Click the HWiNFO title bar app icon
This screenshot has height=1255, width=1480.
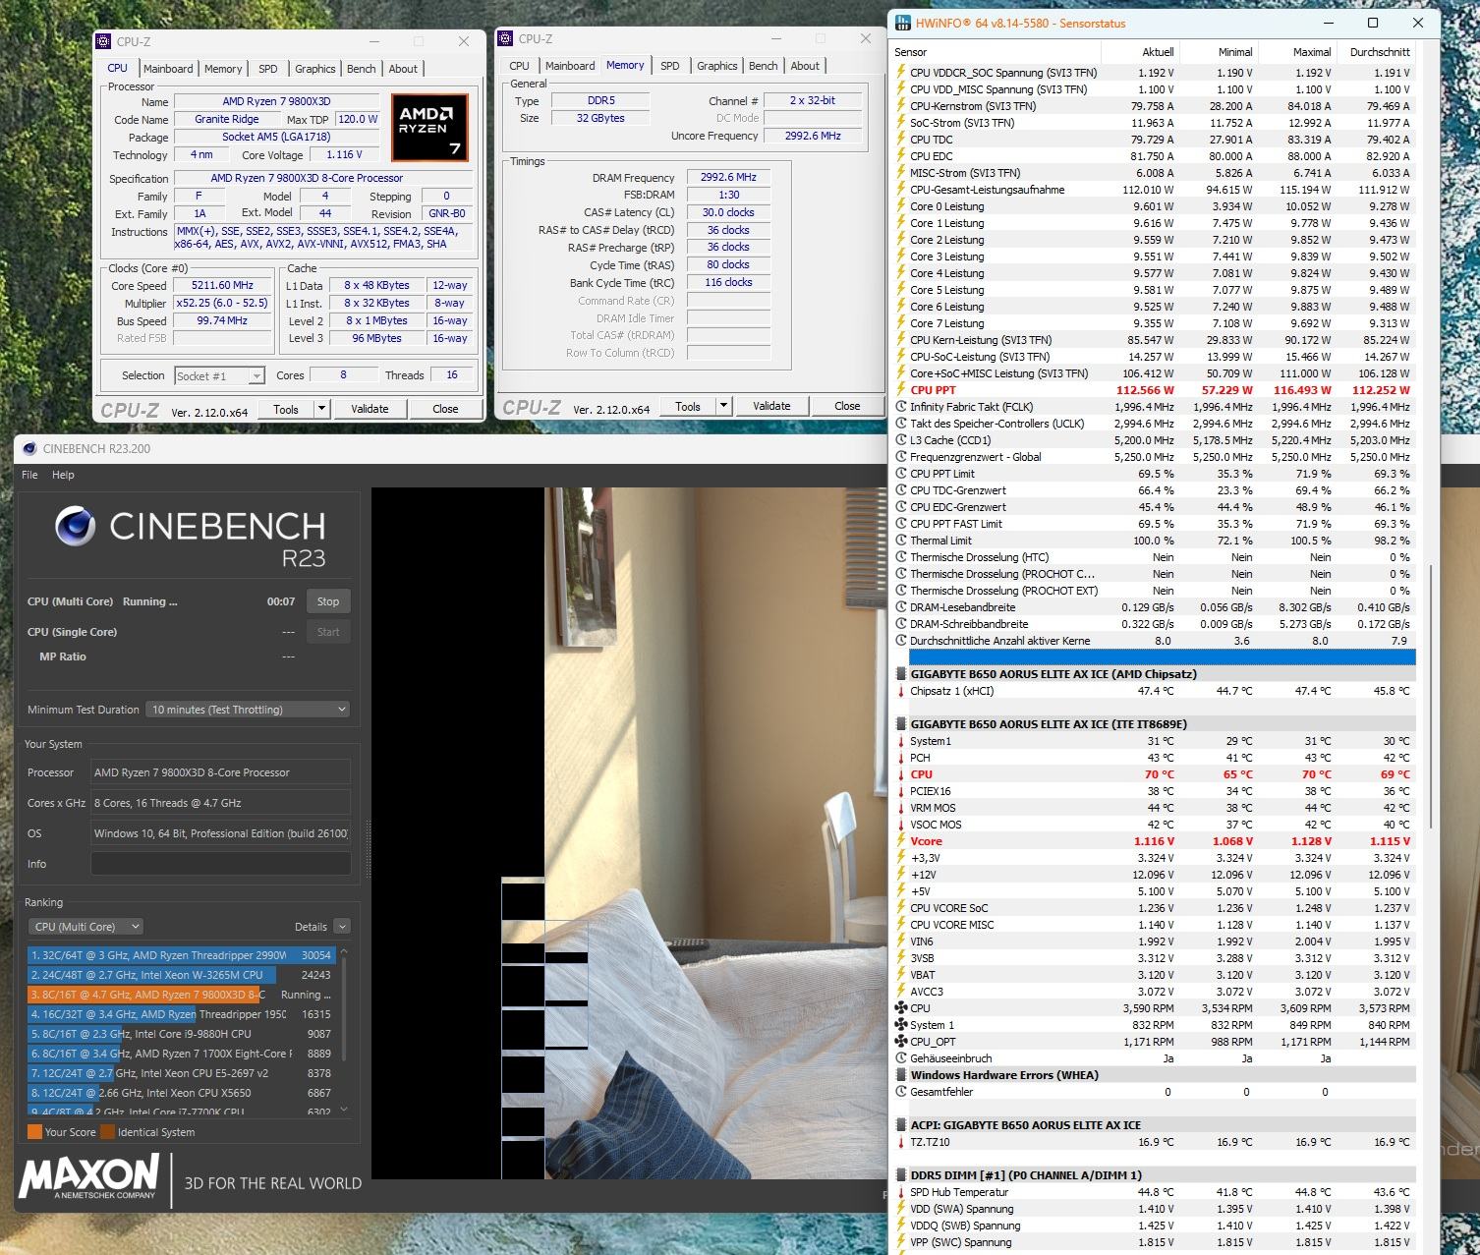tap(901, 23)
